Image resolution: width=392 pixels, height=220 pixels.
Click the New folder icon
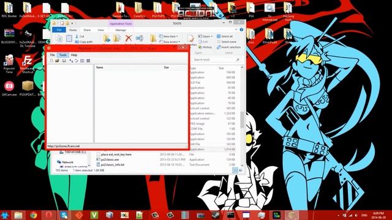pos(153,38)
